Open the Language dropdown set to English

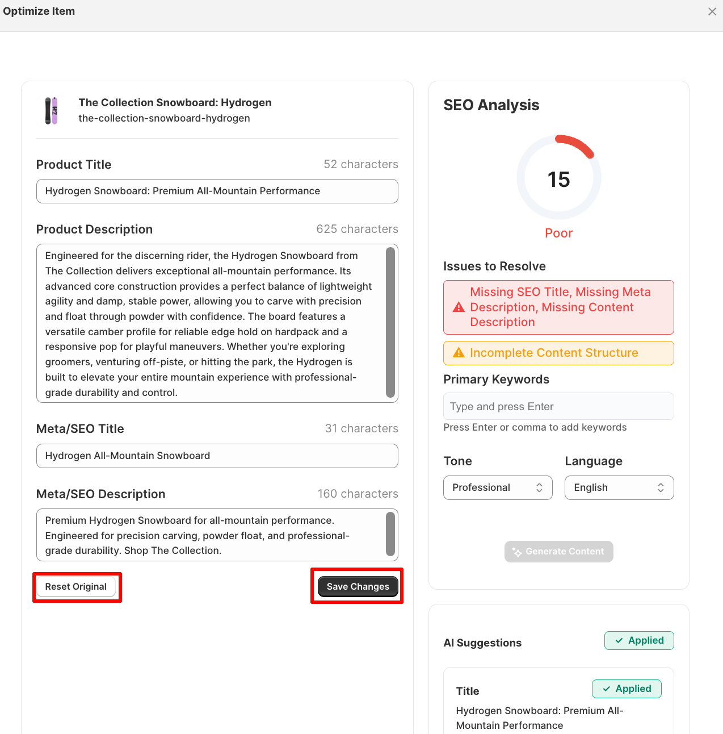[x=619, y=487]
